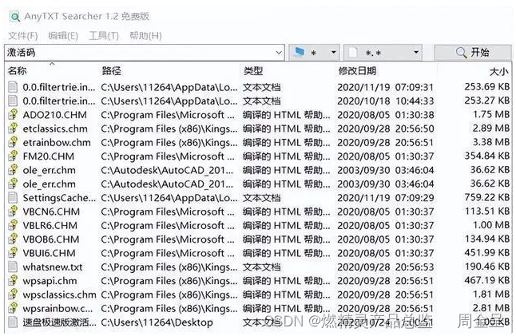The image size is (516, 336).
Task: Click the CHM help icon beside VBUI6.CHM
Action: [x=13, y=253]
